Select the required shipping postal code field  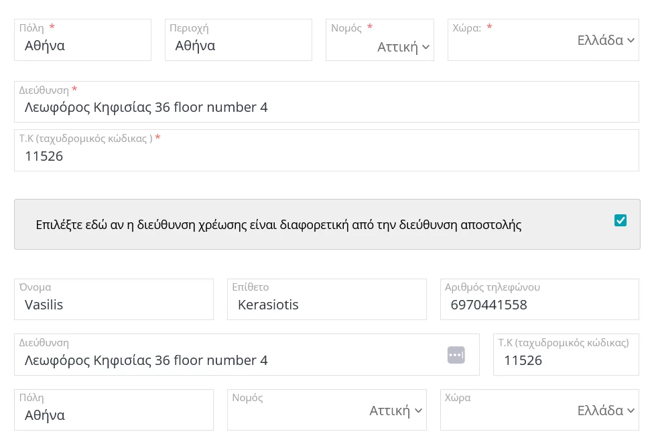326,156
